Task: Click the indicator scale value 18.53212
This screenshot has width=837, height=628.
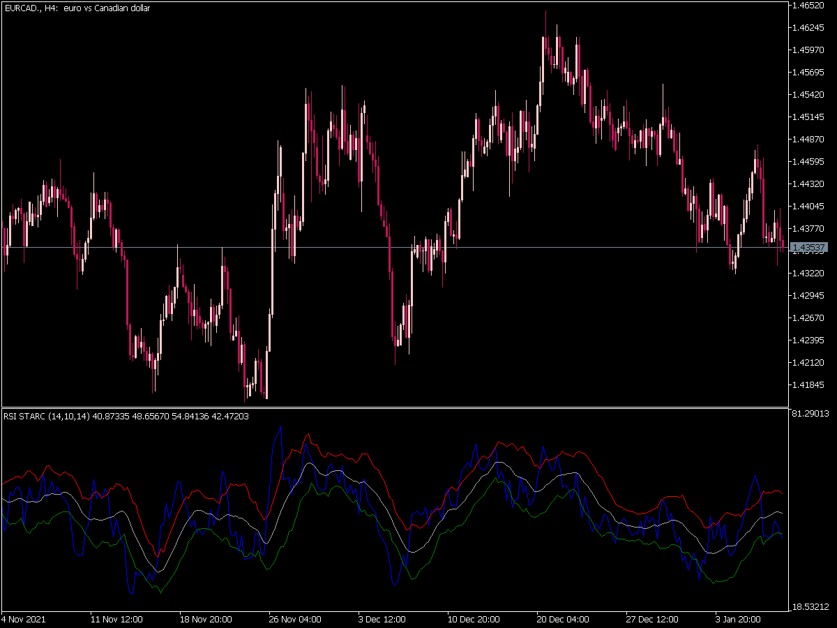Action: click(811, 607)
